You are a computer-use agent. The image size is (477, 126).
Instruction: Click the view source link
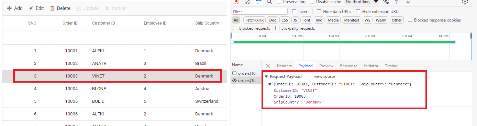click(324, 76)
